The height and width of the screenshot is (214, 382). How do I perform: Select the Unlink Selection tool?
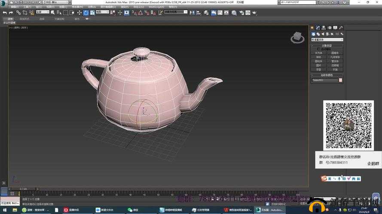coord(25,12)
